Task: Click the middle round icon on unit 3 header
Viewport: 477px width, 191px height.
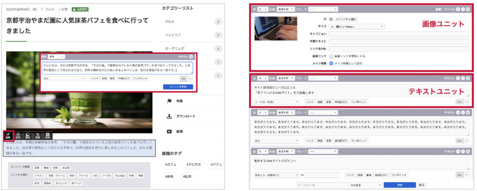Action: (x=463, y=78)
